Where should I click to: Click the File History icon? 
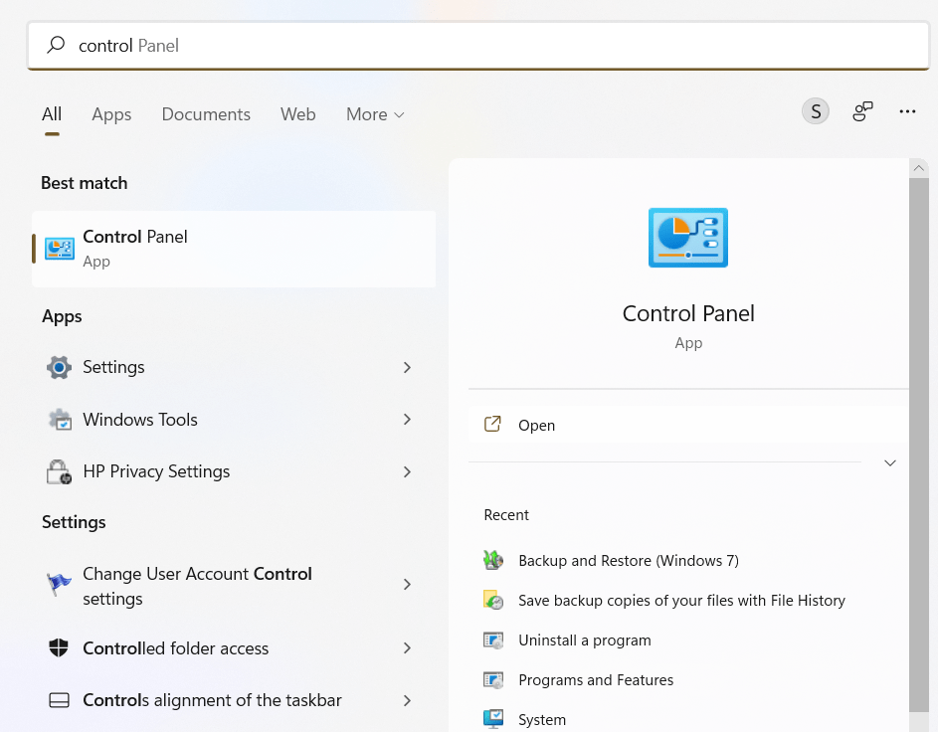(x=493, y=600)
